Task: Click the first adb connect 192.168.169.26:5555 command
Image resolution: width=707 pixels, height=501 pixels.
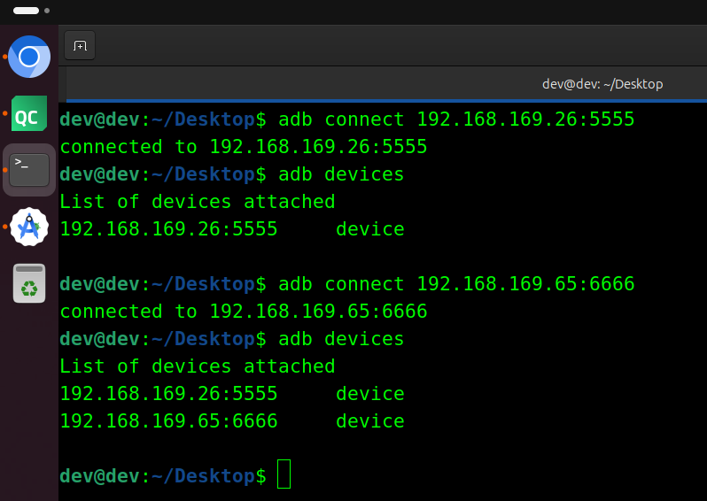Action: coord(456,119)
